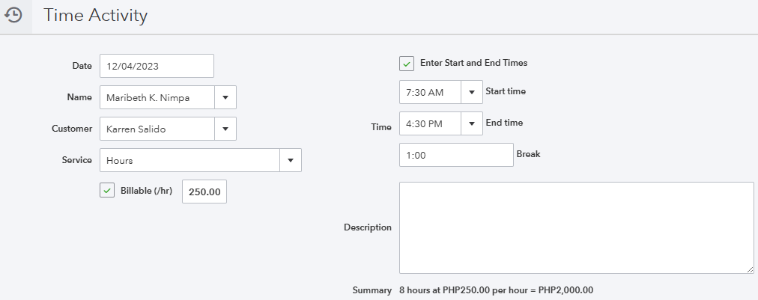The image size is (758, 300).
Task: Uncheck Enter Start and End Times
Action: coord(407,64)
